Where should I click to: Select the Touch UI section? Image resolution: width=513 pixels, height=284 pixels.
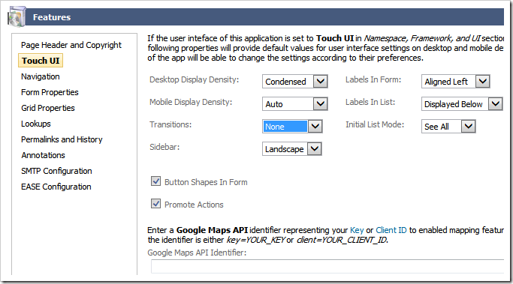(x=41, y=61)
